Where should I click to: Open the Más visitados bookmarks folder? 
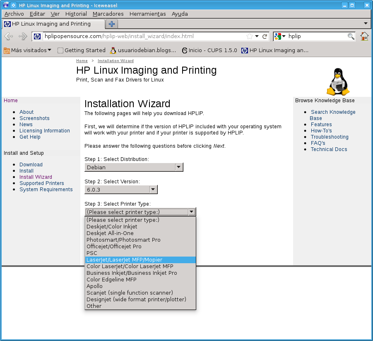[27, 50]
